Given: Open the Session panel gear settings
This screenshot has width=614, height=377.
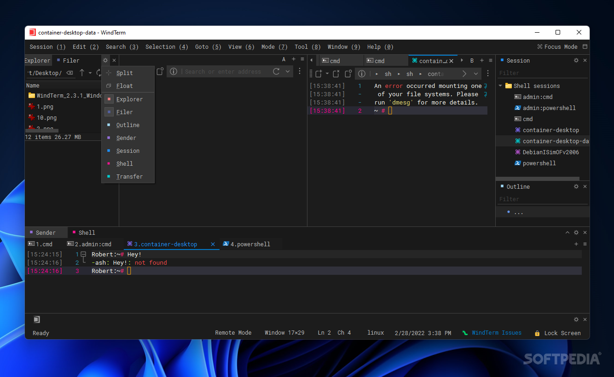Looking at the screenshot, I should [576, 60].
